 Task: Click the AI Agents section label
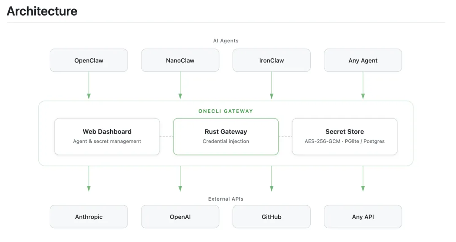click(226, 41)
